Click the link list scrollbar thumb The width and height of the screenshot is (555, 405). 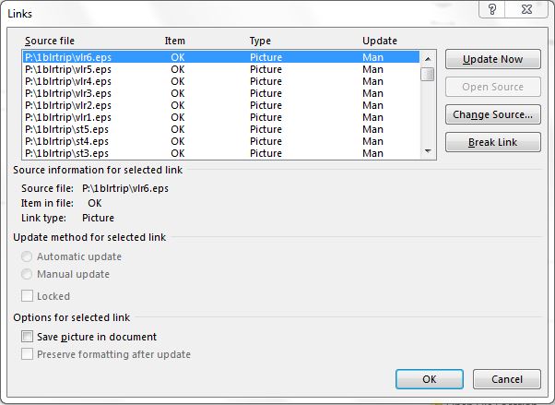(x=428, y=74)
